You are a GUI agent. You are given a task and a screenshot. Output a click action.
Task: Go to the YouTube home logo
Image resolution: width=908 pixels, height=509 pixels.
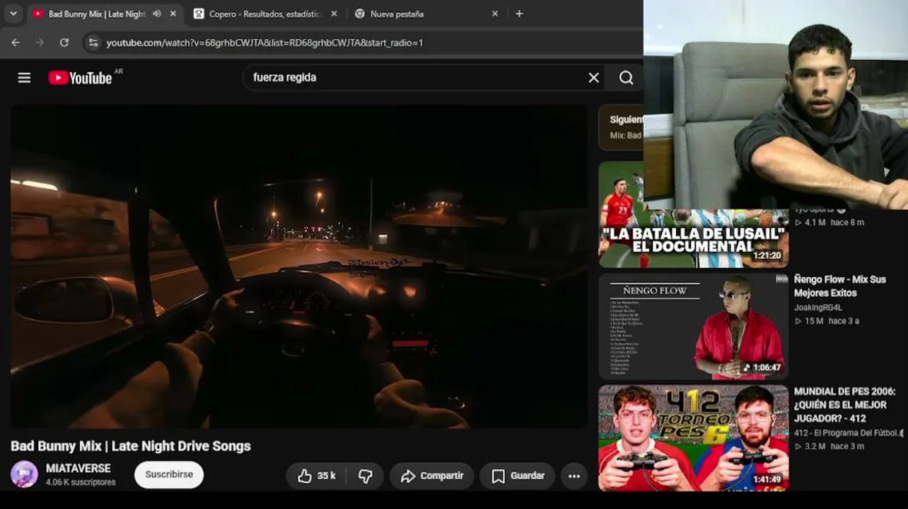point(80,78)
